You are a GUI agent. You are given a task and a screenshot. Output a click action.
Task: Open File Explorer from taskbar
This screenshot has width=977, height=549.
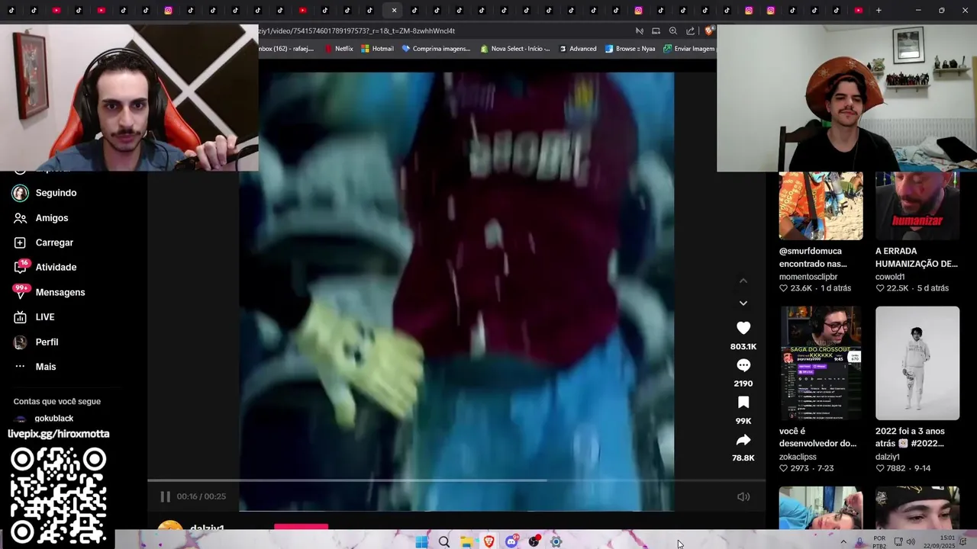466,541
